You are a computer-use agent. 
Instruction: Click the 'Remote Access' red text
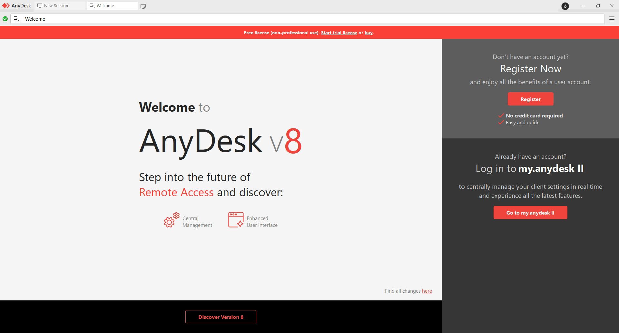point(176,192)
